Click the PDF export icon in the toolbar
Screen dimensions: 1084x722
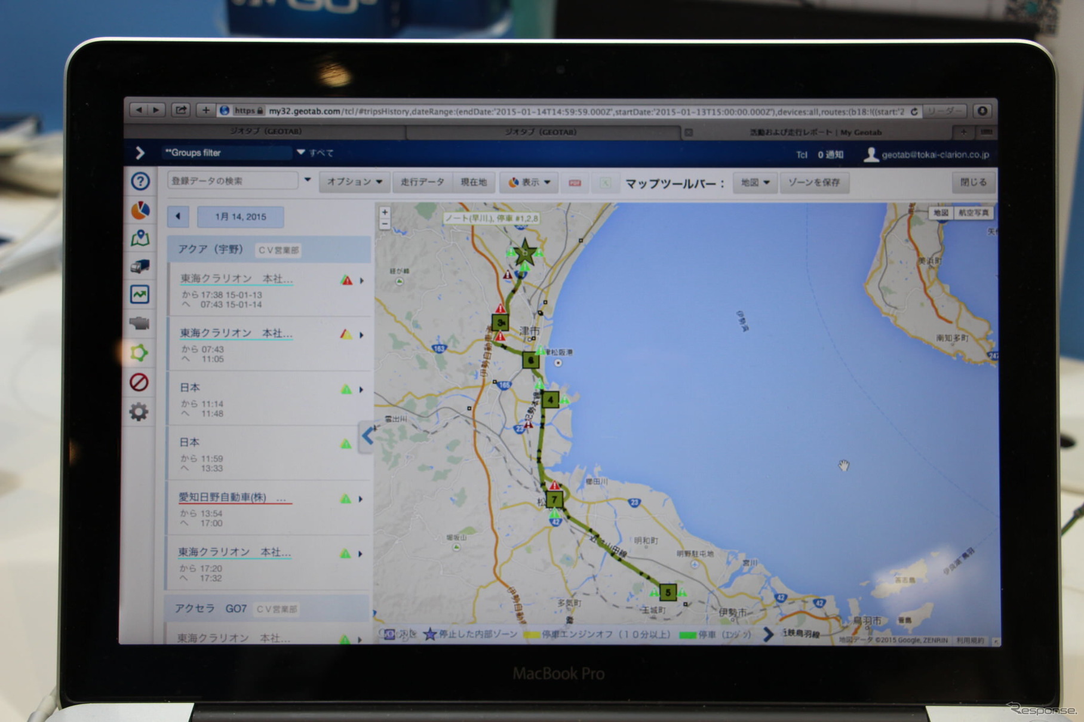point(575,183)
